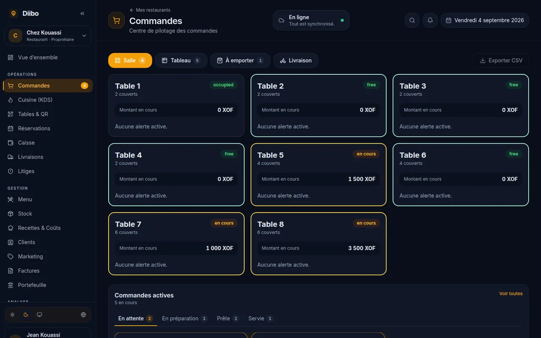Image resolution: width=541 pixels, height=338 pixels.
Task: Click the globe language icon
Action: pyautogui.click(x=83, y=315)
